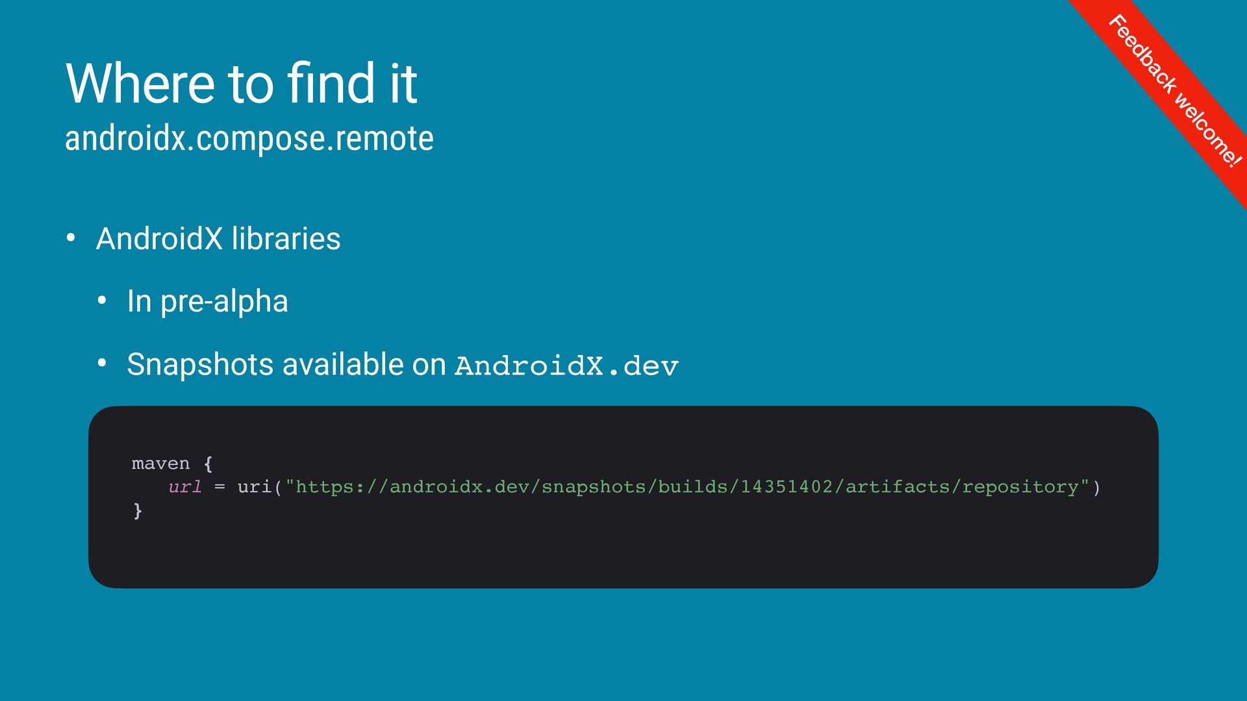Click the purple italic "url" property

pos(185,487)
